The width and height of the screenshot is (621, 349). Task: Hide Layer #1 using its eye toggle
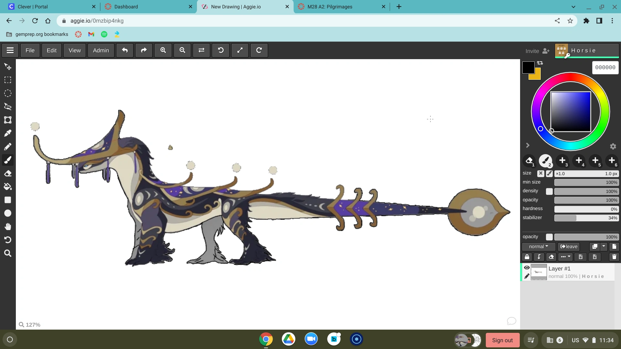pos(527,268)
